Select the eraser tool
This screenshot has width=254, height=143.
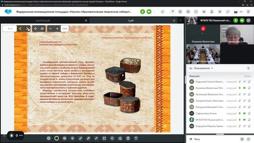pos(120,138)
